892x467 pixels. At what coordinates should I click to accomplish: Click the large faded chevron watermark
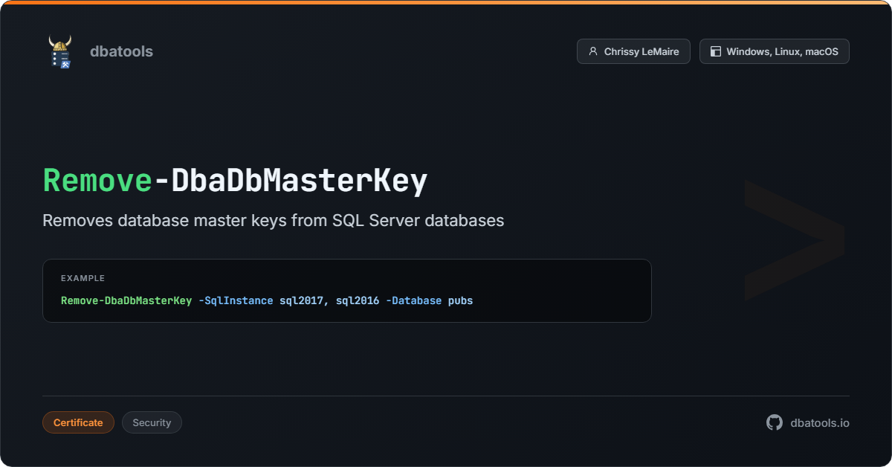tap(794, 239)
